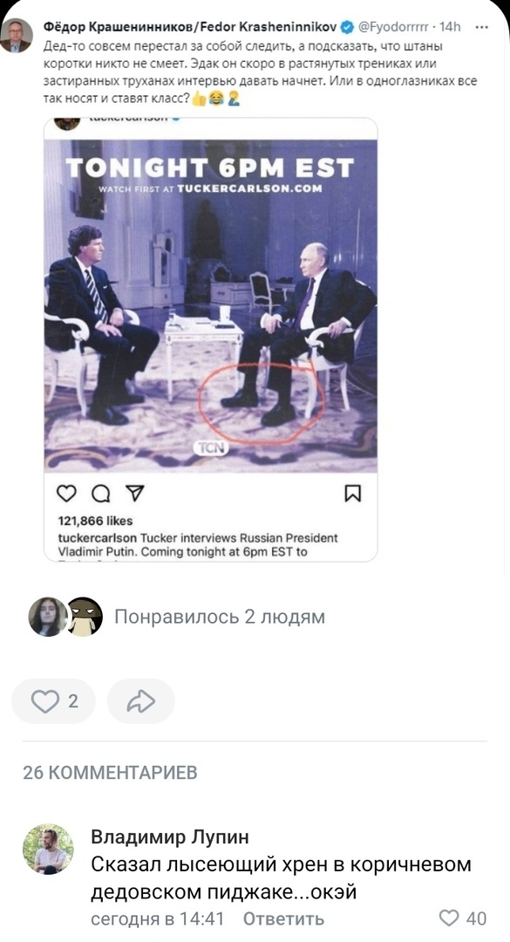Click 'Ответить' to reply to comment
The image size is (510, 942).
point(283,918)
